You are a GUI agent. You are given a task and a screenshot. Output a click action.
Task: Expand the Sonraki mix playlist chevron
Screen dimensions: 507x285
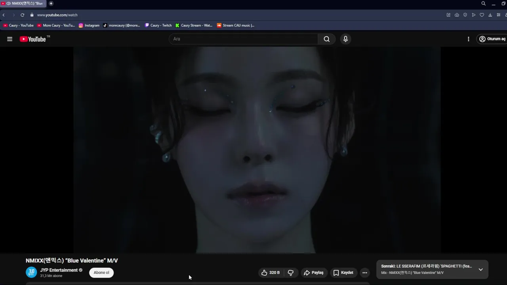(480, 270)
